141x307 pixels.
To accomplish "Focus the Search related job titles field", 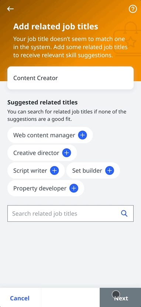I will 70,213.
